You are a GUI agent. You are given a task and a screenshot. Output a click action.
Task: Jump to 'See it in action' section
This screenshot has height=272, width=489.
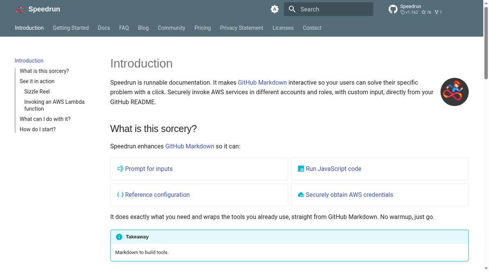tap(37, 81)
